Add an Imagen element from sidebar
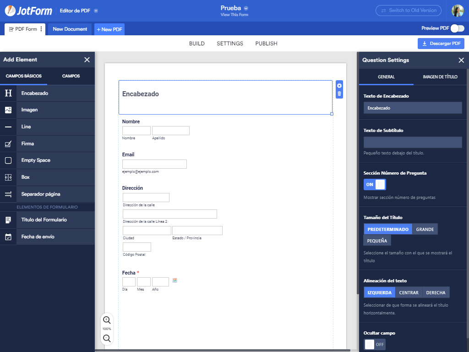The height and width of the screenshot is (352, 469). (29, 110)
